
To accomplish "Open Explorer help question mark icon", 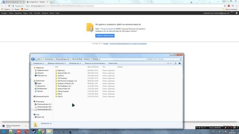I will 180,63.
